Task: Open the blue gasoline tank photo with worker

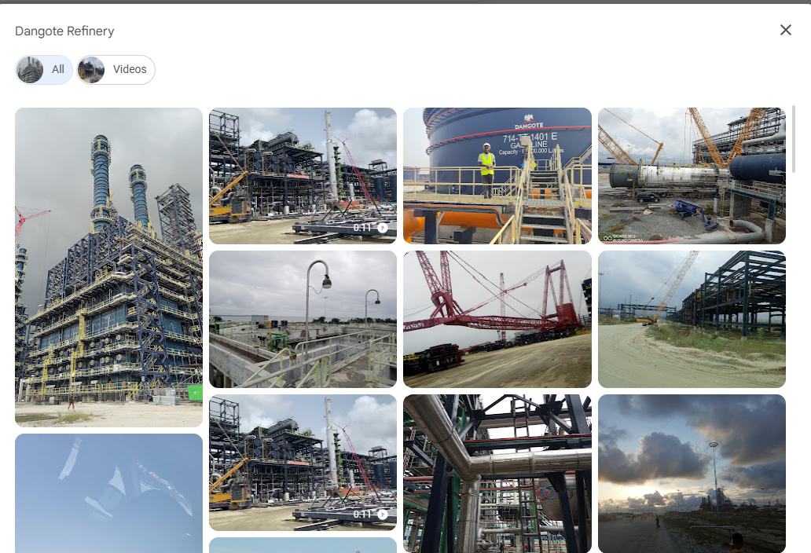Action: coord(497,176)
